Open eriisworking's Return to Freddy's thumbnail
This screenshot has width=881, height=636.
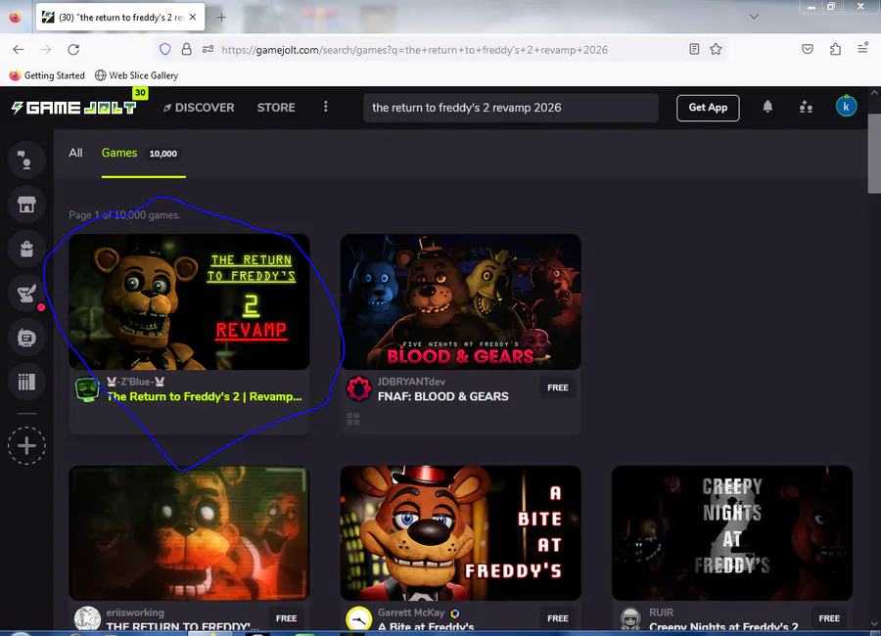coord(189,532)
